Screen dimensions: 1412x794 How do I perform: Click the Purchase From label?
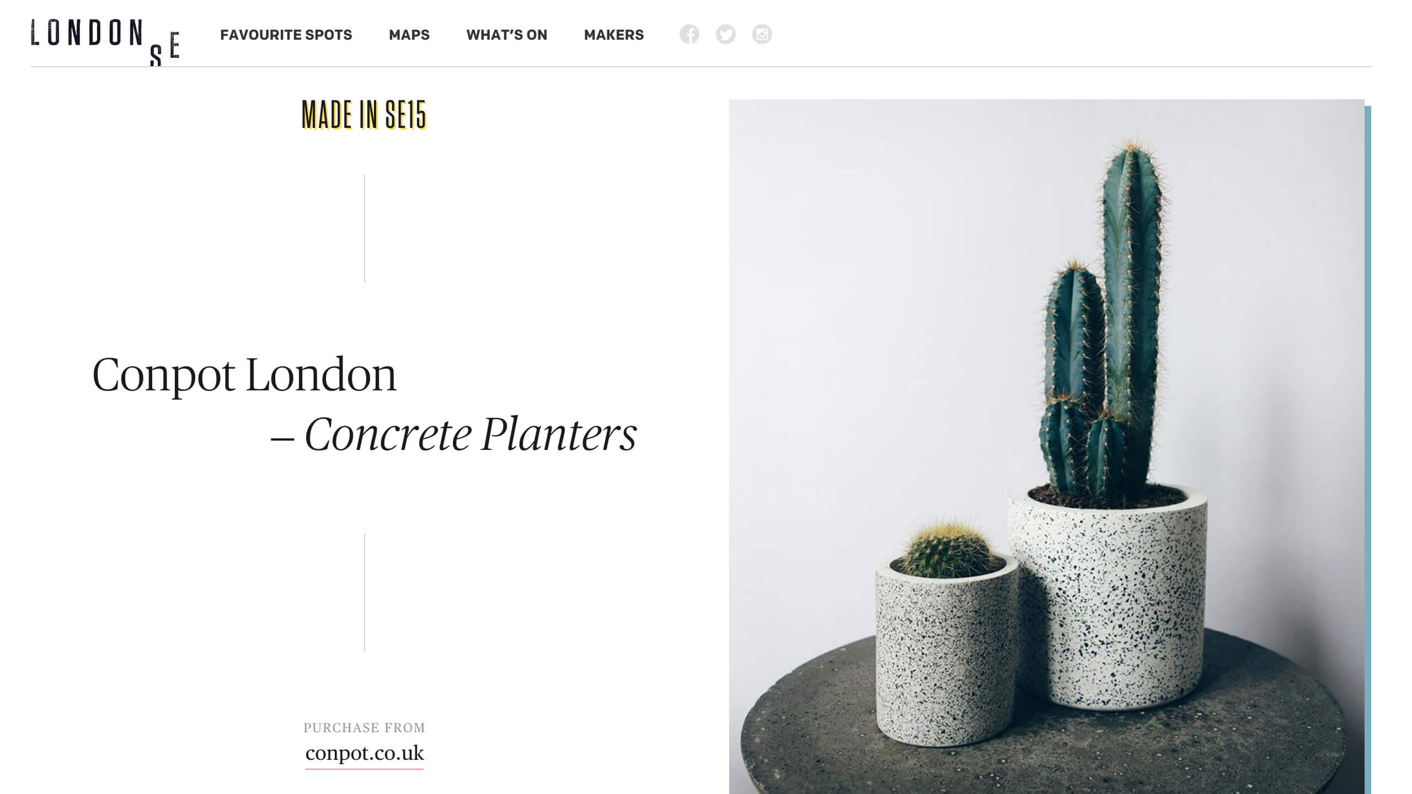(x=364, y=728)
